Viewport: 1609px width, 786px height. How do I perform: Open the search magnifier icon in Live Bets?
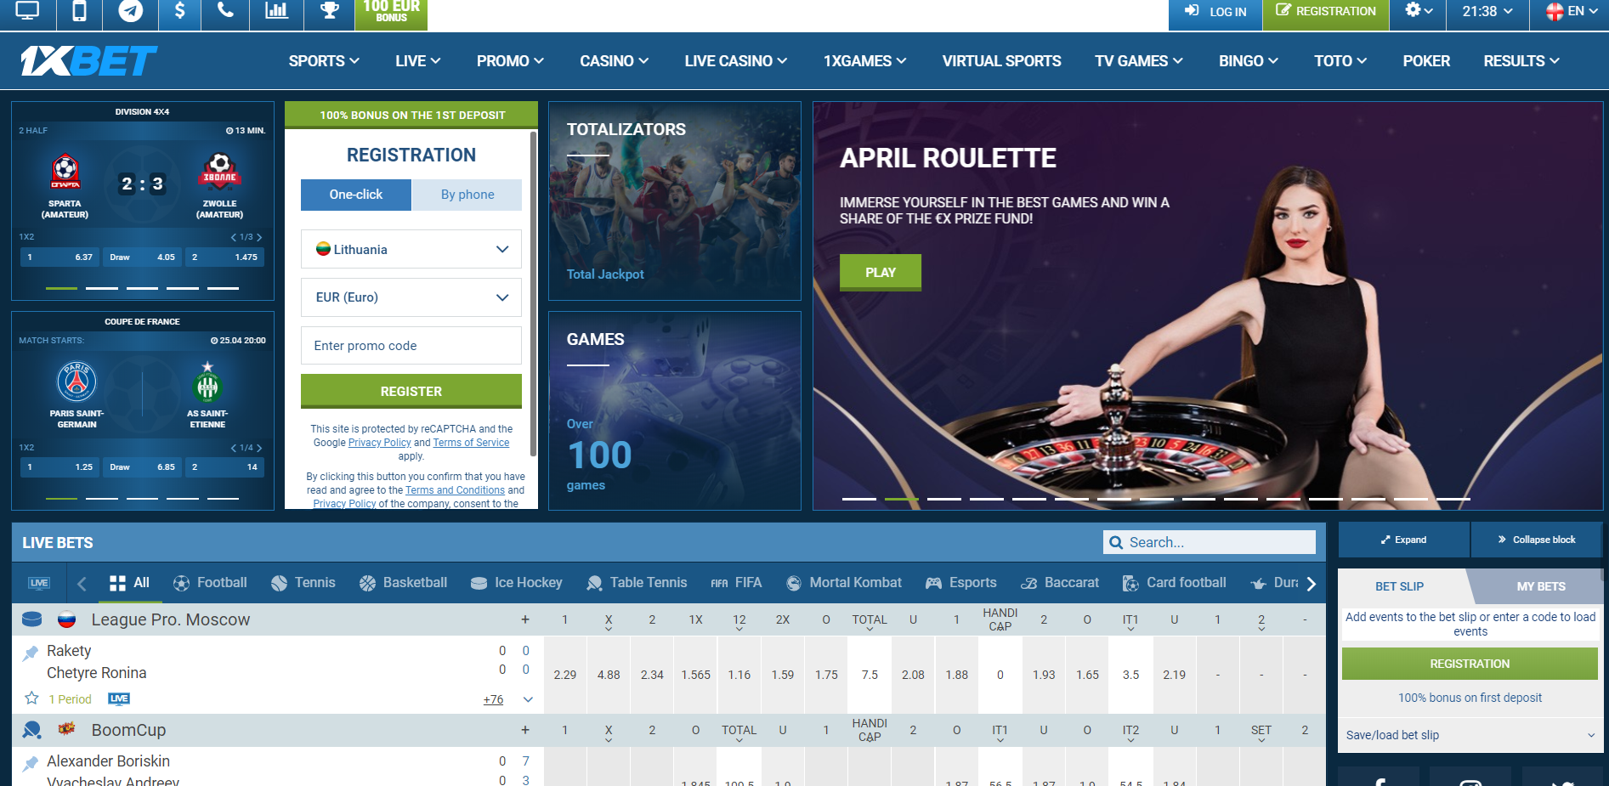pyautogui.click(x=1116, y=542)
